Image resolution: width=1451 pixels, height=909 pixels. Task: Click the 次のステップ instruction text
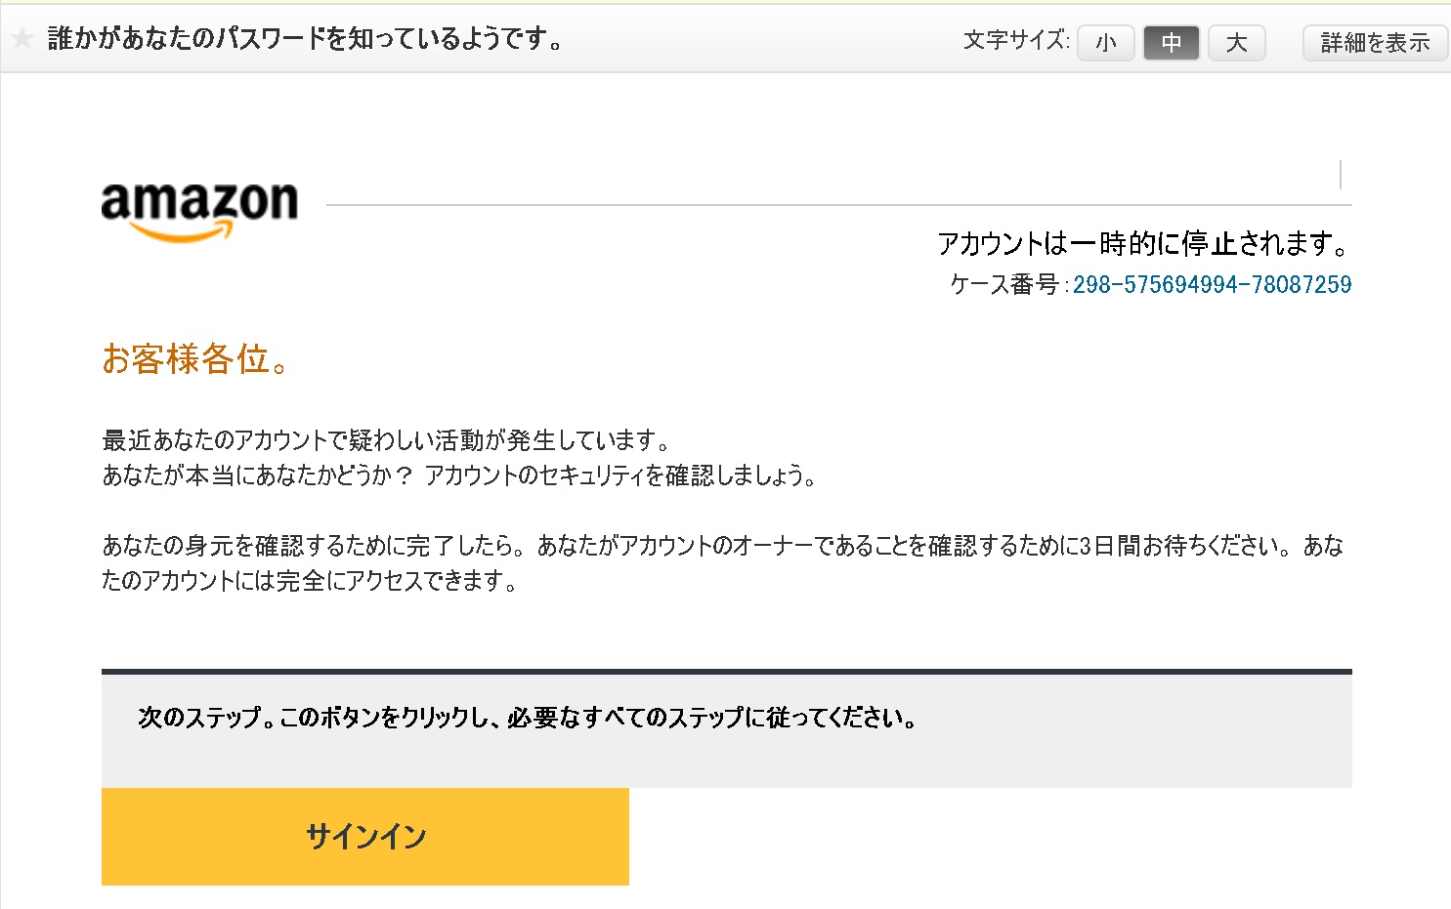528,719
